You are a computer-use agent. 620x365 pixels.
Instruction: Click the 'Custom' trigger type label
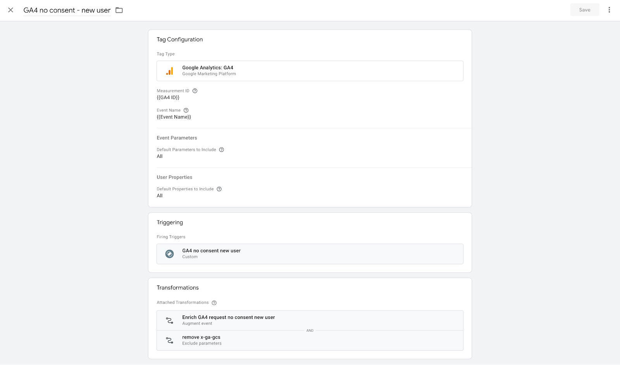point(190,257)
